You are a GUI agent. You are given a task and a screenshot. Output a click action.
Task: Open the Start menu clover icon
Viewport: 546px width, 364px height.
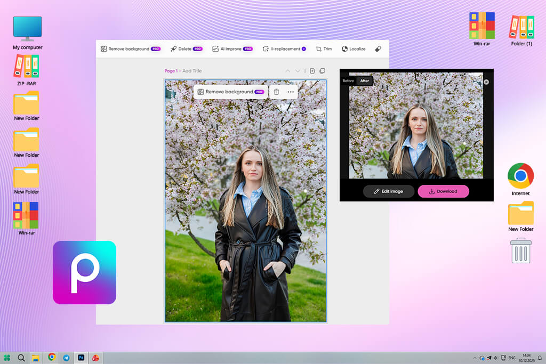7,358
